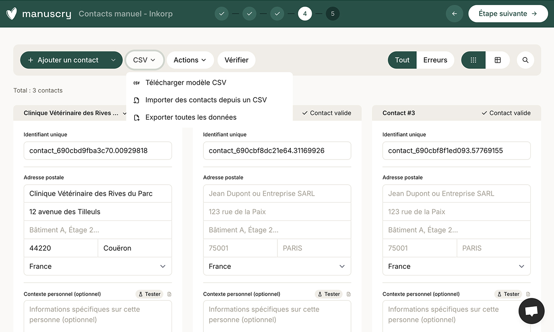Select Télécharger modèle CSV menu item
This screenshot has width=554, height=332.
click(186, 83)
